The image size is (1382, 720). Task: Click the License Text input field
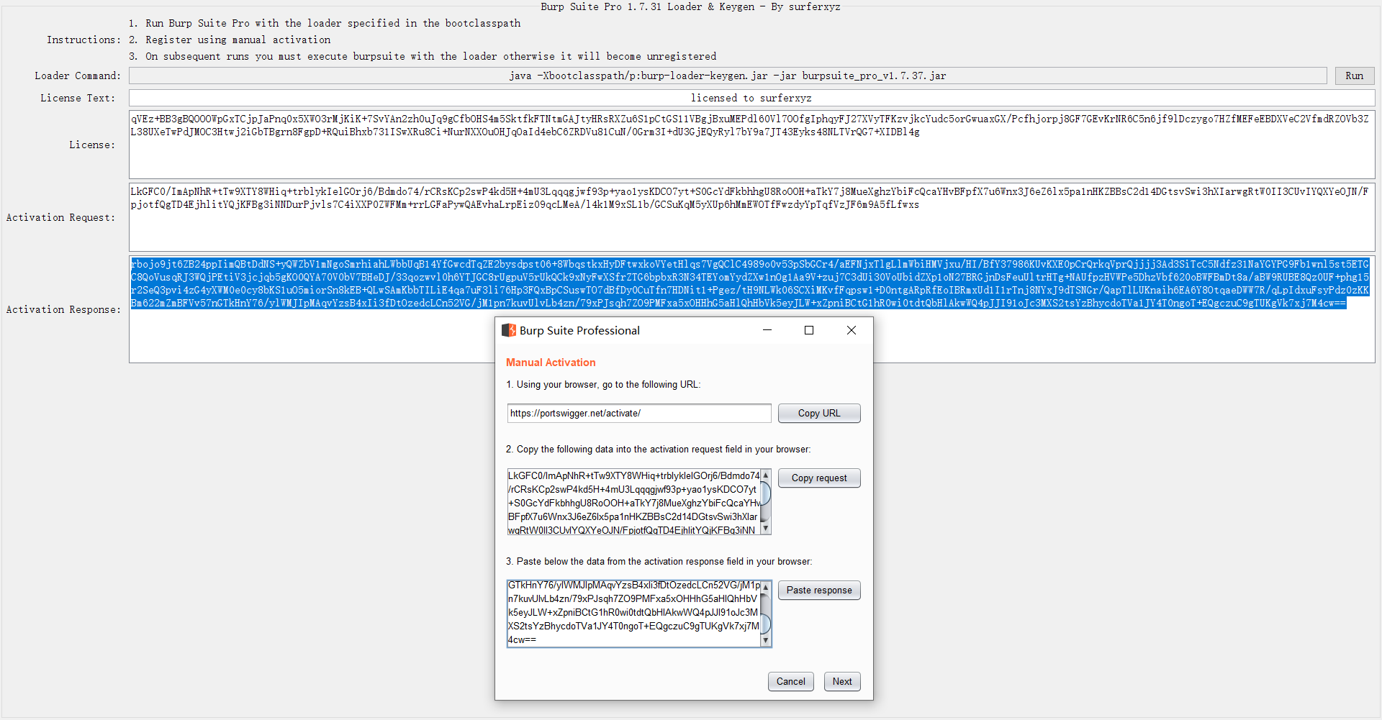click(x=751, y=98)
